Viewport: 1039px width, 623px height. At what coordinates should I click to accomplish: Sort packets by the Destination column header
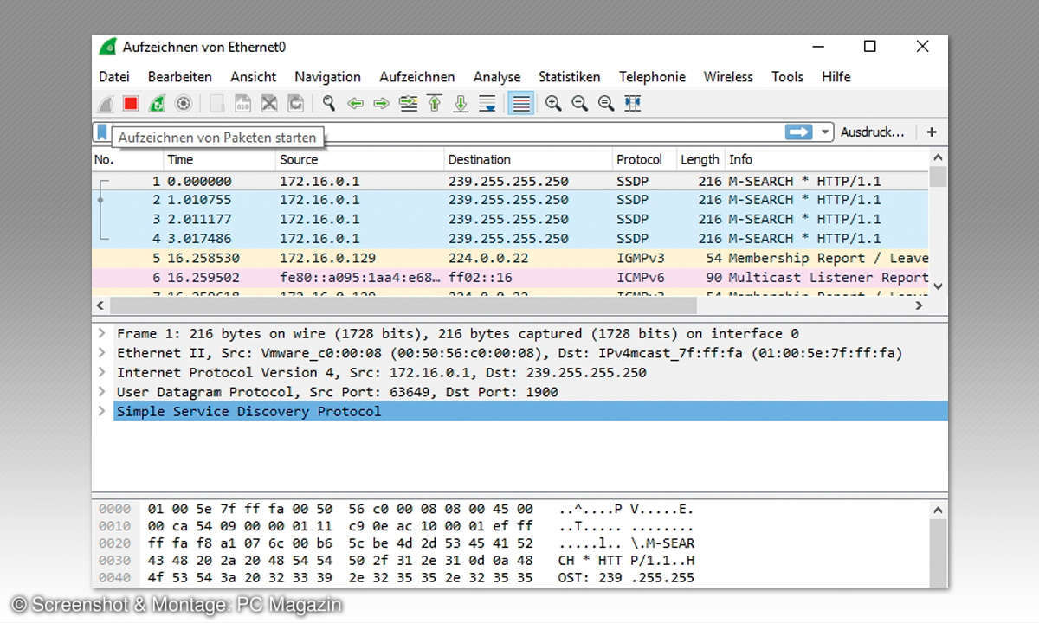[x=527, y=159]
